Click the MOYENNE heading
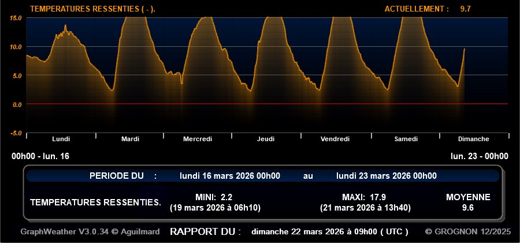This screenshot has width=520, height=243. (x=468, y=197)
